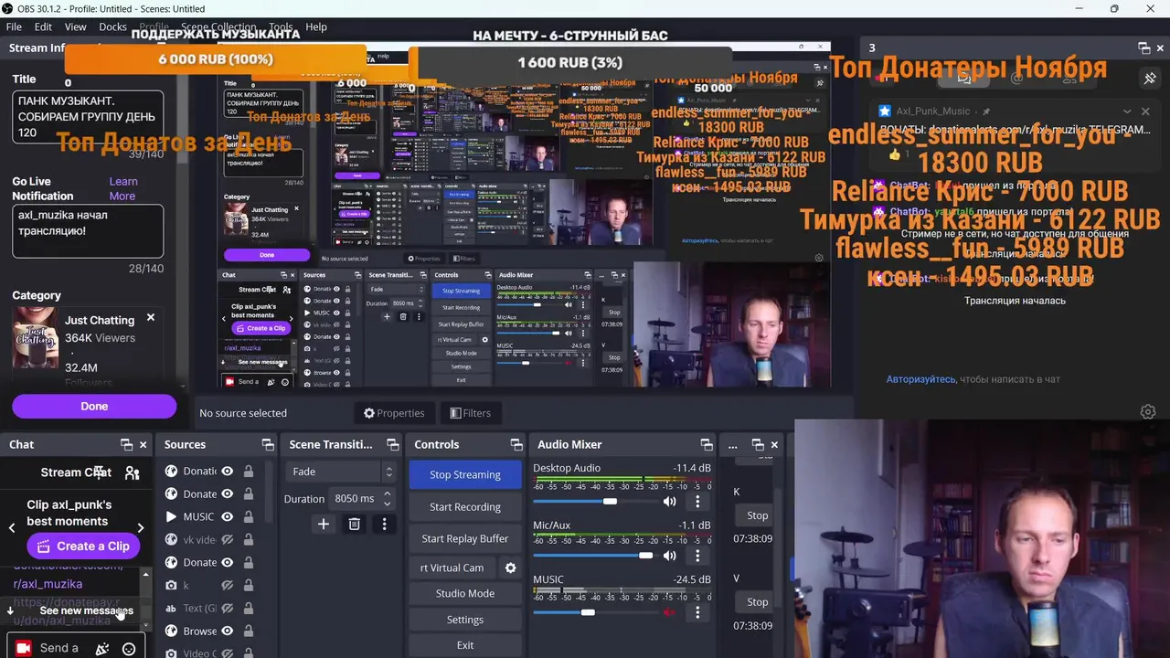Undock the Chat panel via float icon
Screen dimensions: 1170x658
tap(126, 445)
